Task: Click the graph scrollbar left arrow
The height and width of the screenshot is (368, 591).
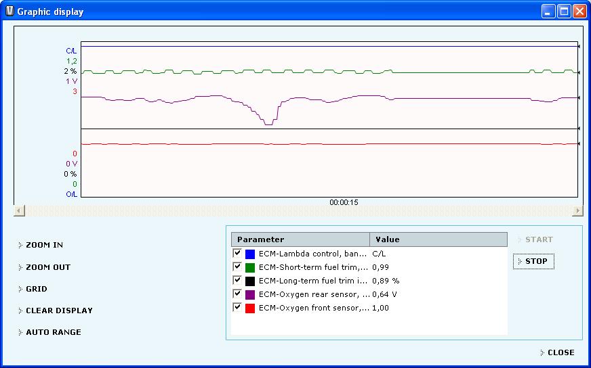Action: 19,210
